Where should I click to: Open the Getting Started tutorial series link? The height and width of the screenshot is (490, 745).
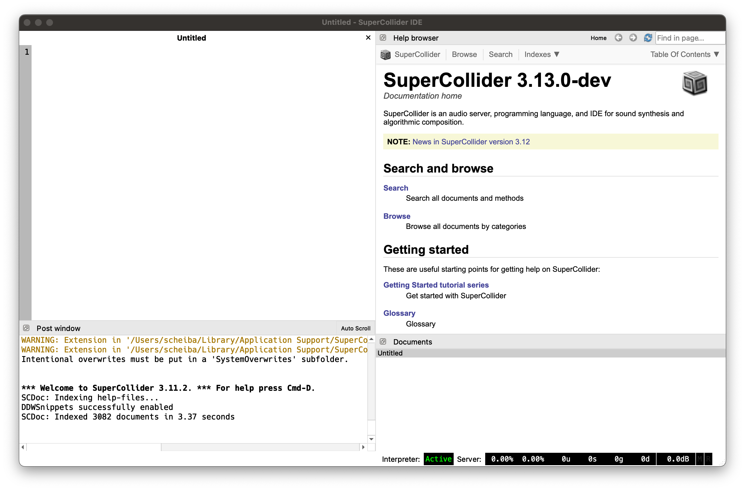pyautogui.click(x=436, y=285)
